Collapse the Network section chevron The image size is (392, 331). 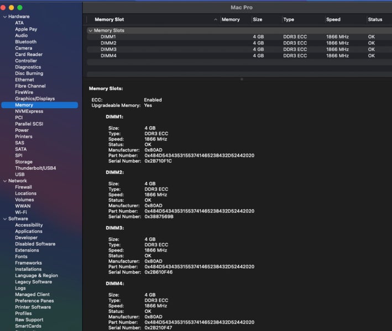(x=5, y=181)
